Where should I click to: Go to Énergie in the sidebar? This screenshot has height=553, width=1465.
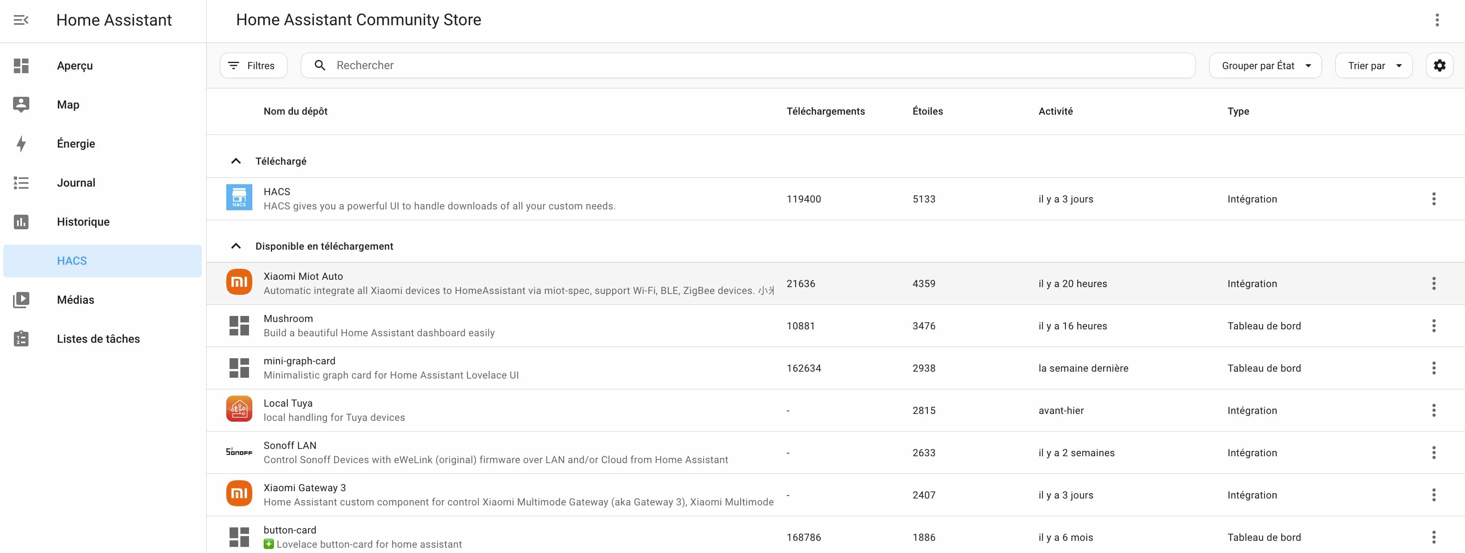click(x=103, y=144)
